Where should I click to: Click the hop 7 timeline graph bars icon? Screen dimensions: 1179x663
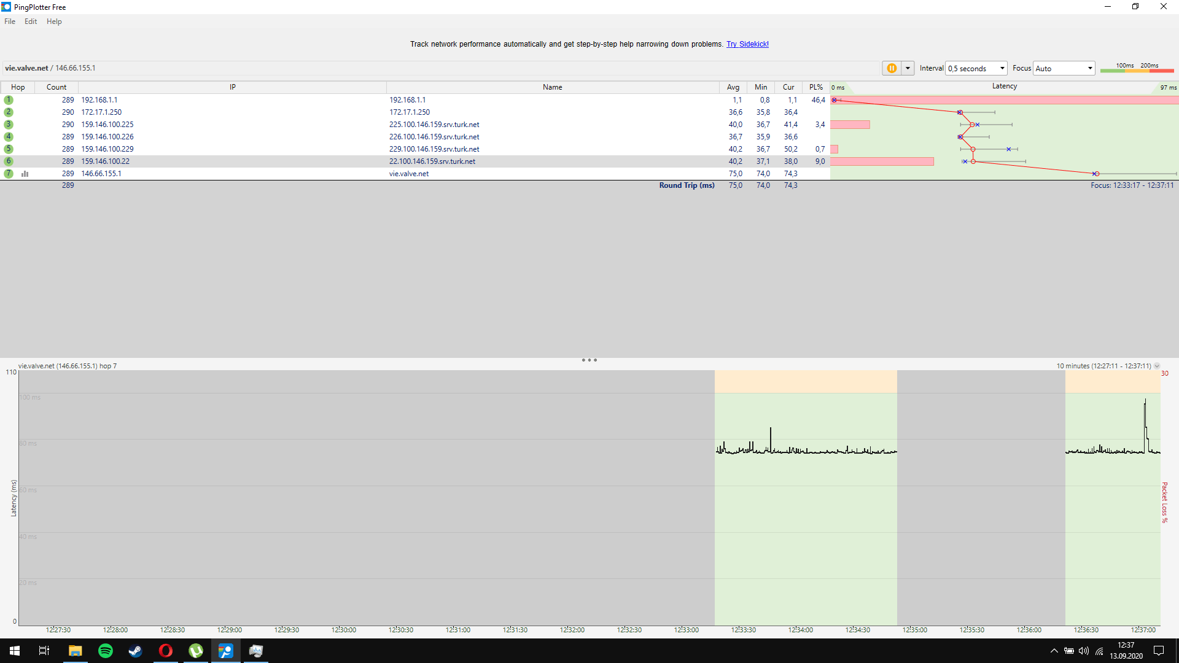pyautogui.click(x=25, y=174)
